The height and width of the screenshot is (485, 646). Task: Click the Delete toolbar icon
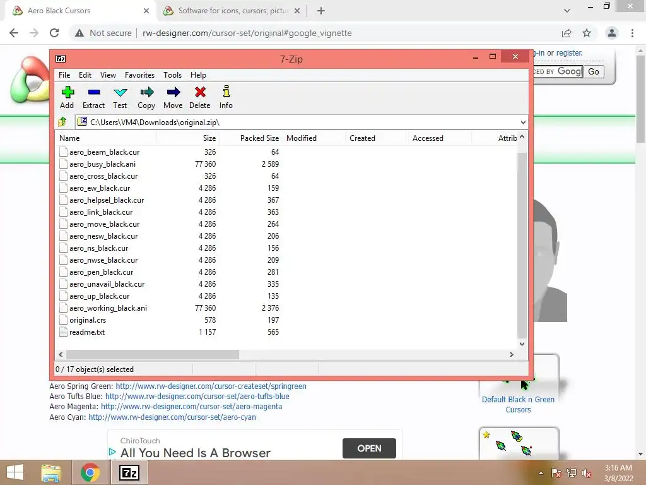tap(200, 92)
